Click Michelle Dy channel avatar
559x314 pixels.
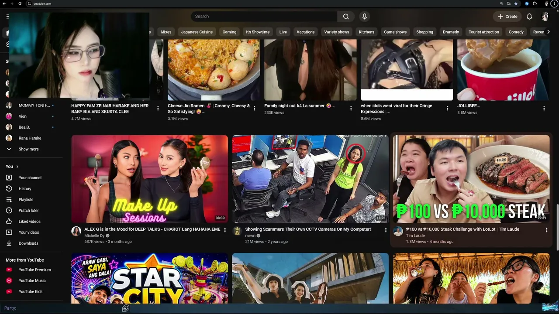tap(76, 231)
